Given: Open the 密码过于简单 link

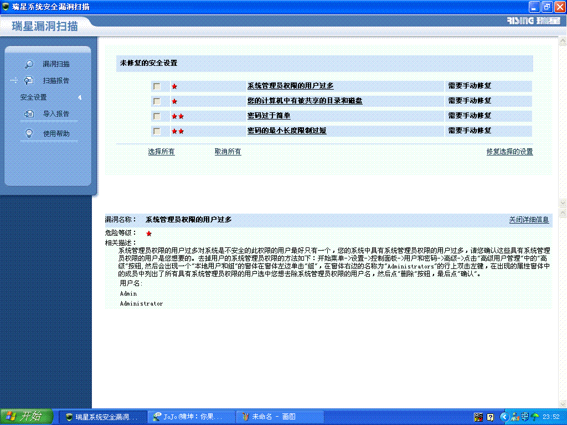Looking at the screenshot, I should coord(269,116).
